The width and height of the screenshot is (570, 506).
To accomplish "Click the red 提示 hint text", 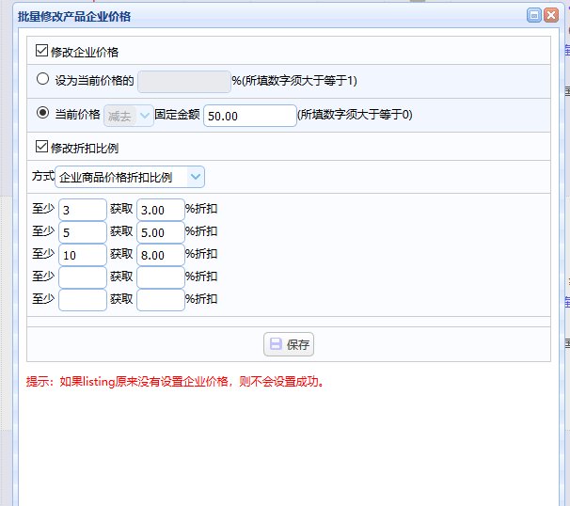I will coord(175,382).
